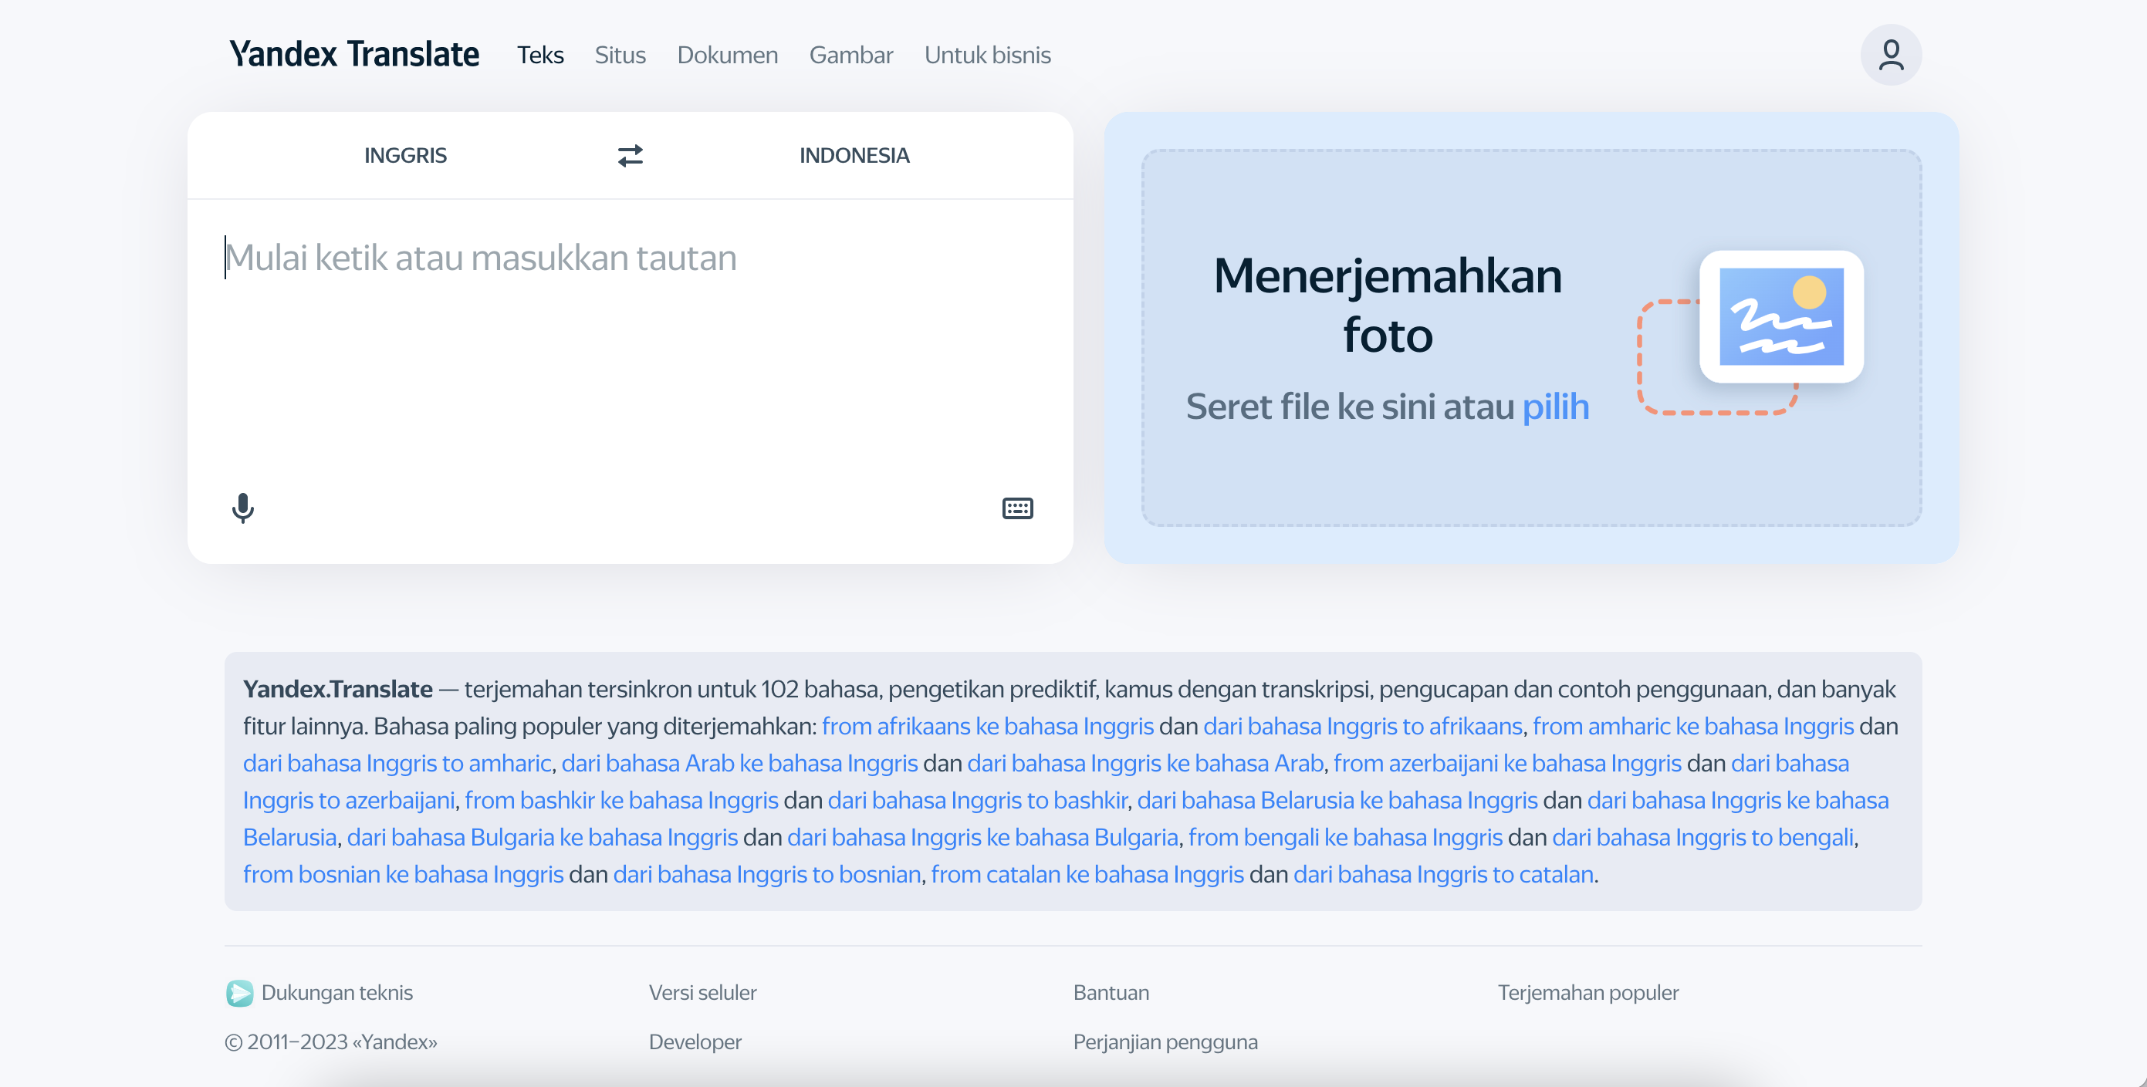Image resolution: width=2147 pixels, height=1087 pixels.
Task: Click the 'pilih' file chooser link
Action: (x=1555, y=407)
